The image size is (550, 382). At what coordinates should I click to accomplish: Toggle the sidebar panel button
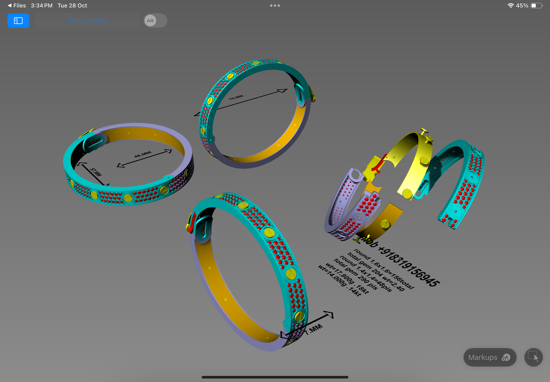tap(18, 21)
